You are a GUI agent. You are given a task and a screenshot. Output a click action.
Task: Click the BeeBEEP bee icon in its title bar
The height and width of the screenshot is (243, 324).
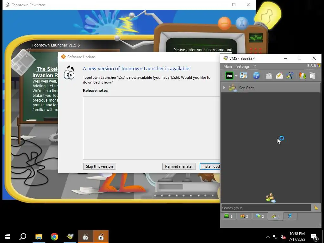point(225,58)
